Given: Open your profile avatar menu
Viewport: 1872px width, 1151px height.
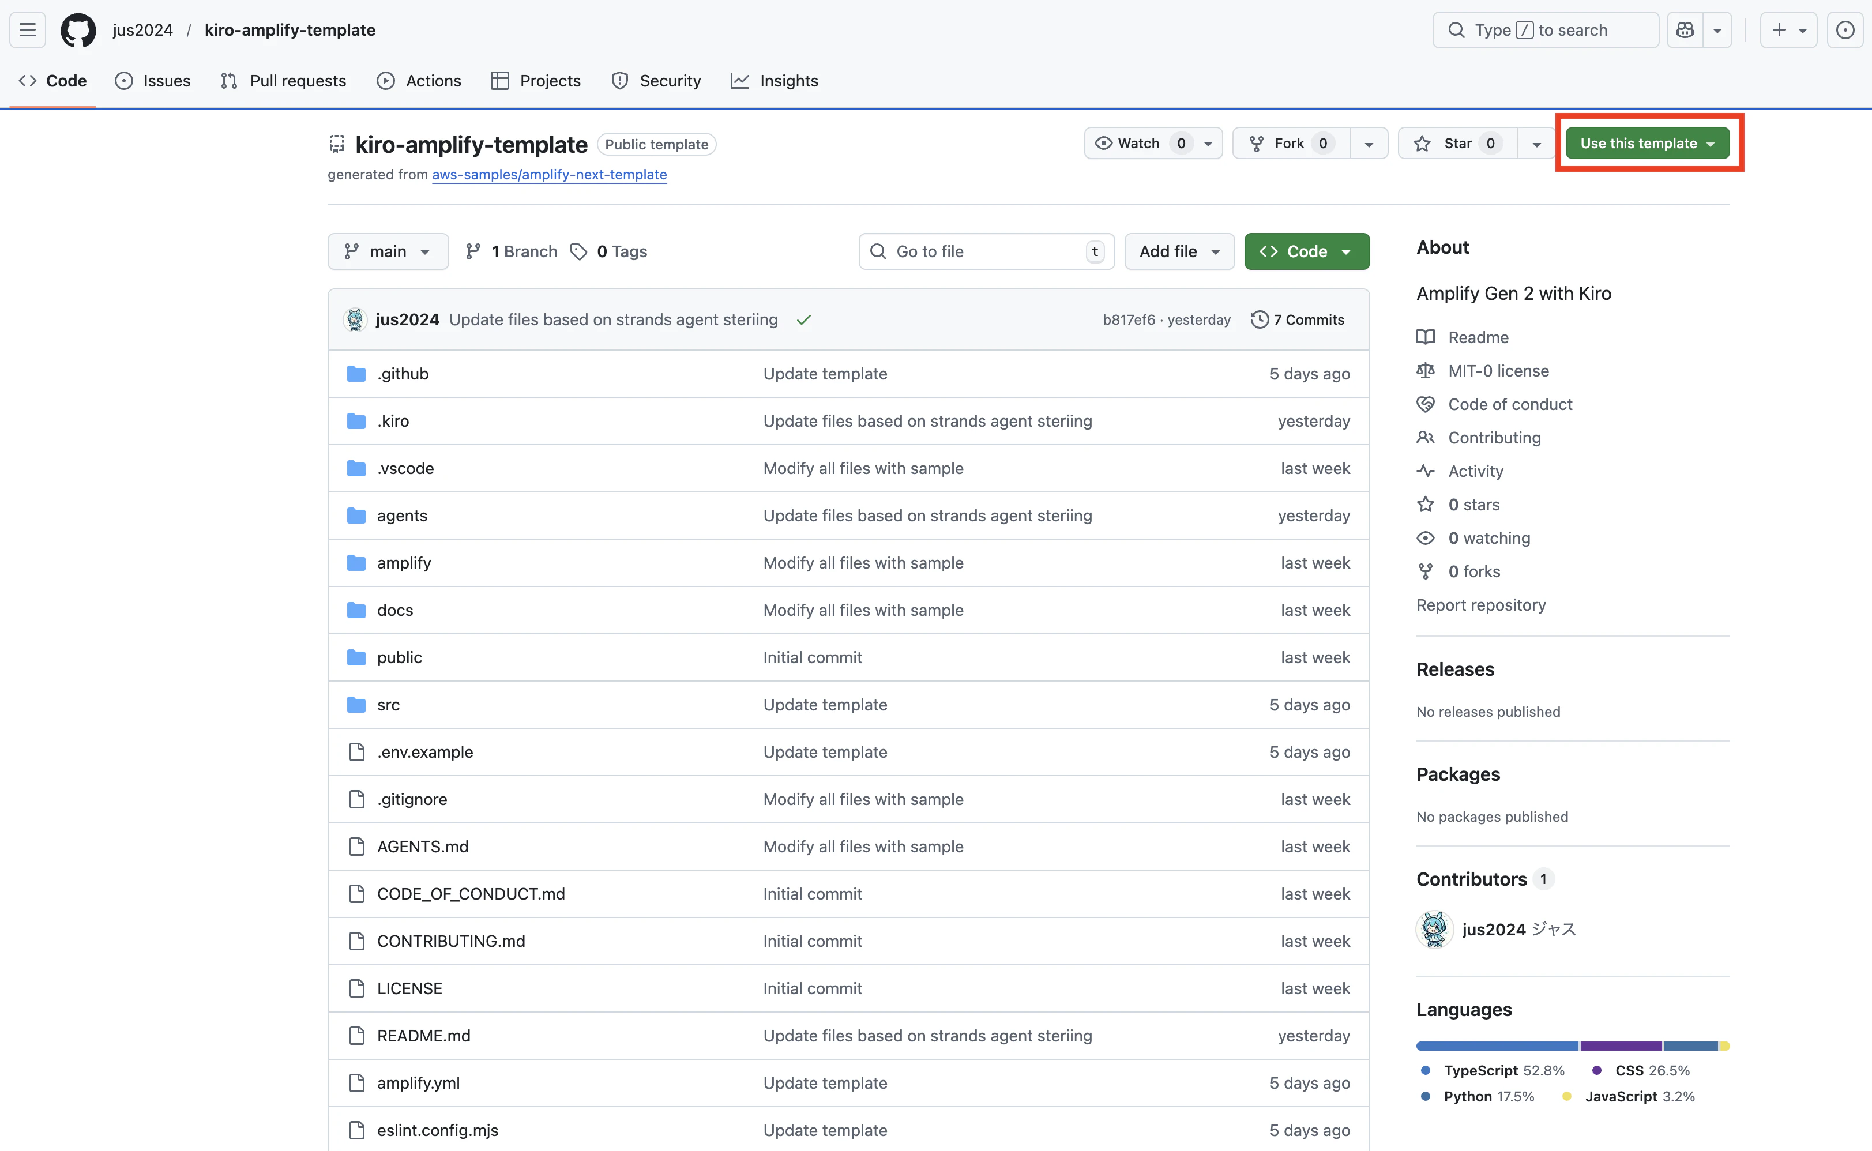Looking at the screenshot, I should pos(1845,29).
